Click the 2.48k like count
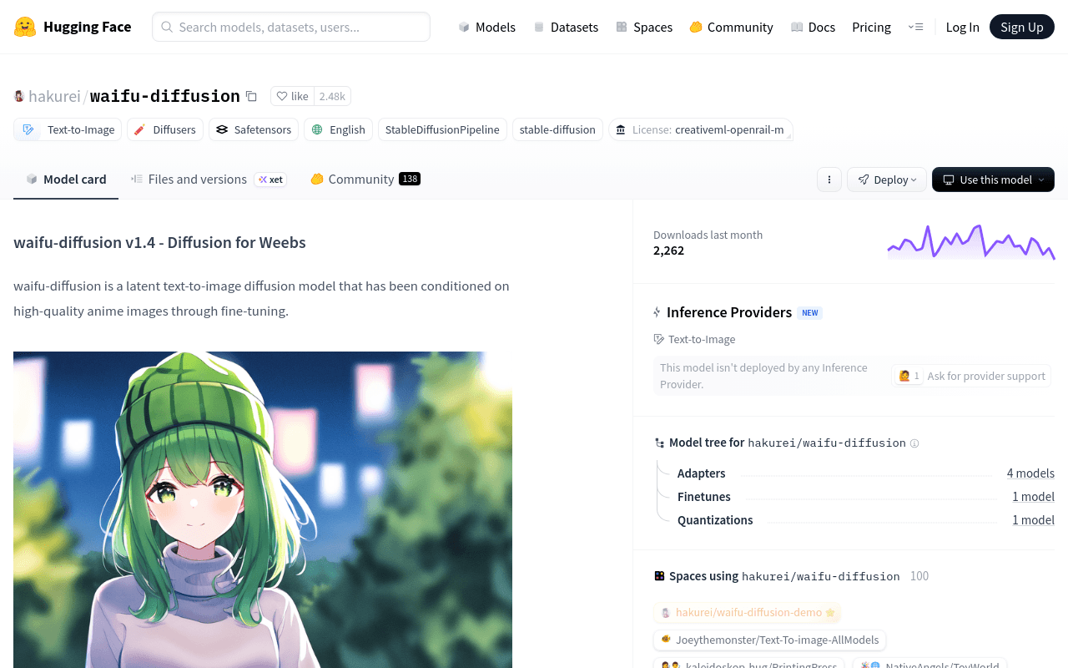This screenshot has width=1068, height=668. click(332, 96)
